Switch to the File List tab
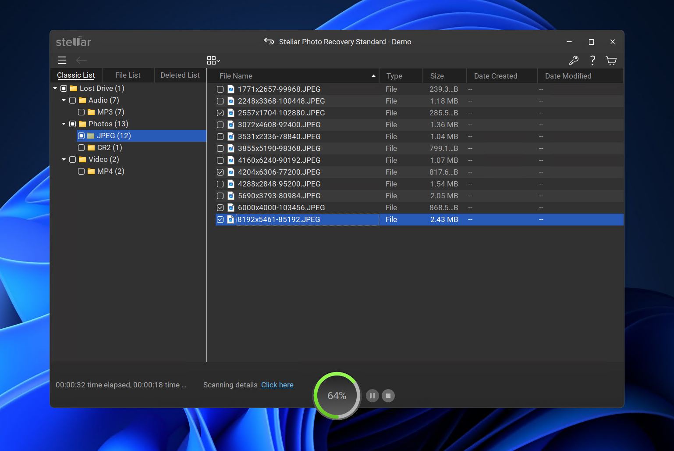The height and width of the screenshot is (451, 674). point(128,75)
